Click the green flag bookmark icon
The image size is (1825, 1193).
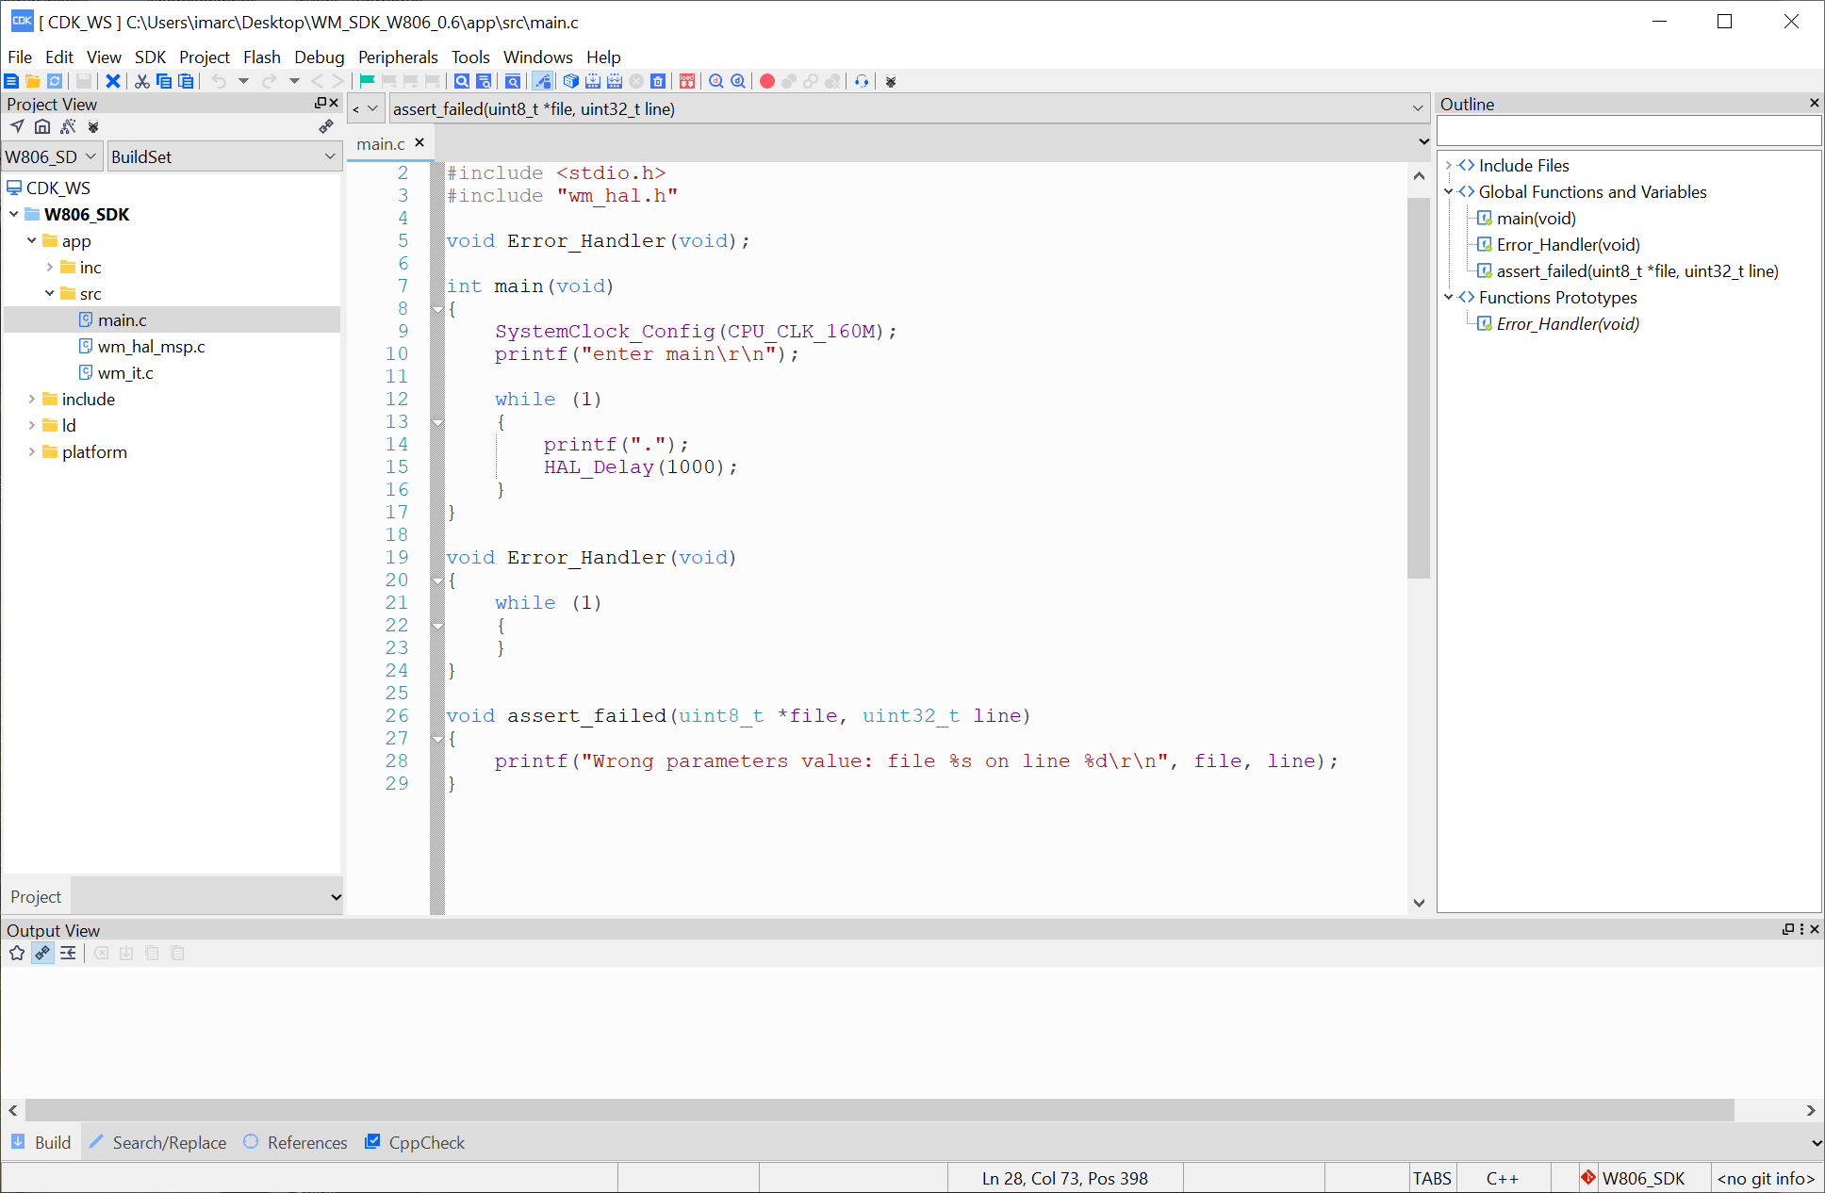point(368,82)
